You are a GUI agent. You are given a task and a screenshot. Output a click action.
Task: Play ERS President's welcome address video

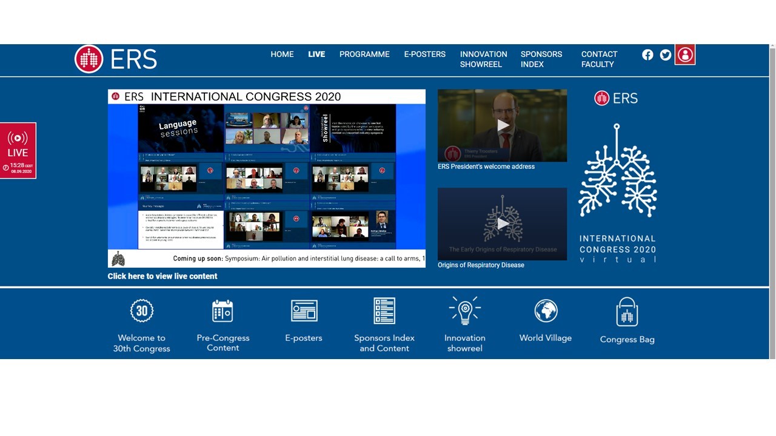click(x=503, y=125)
